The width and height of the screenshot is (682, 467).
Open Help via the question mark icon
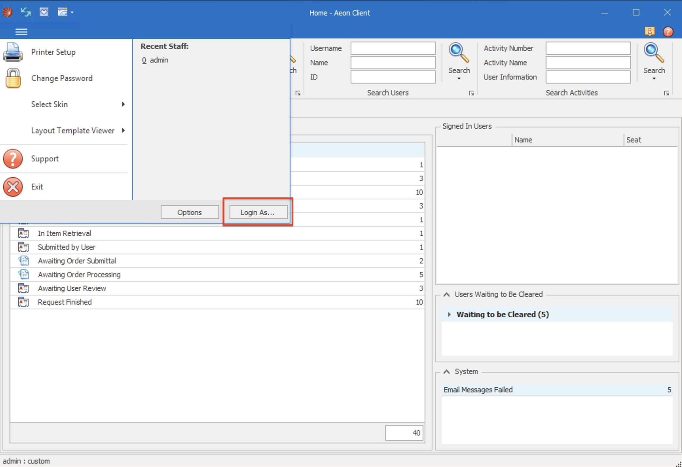point(668,31)
